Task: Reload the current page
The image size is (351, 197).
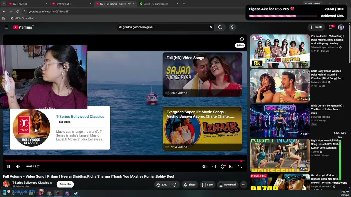Action: pyautogui.click(x=17, y=11)
